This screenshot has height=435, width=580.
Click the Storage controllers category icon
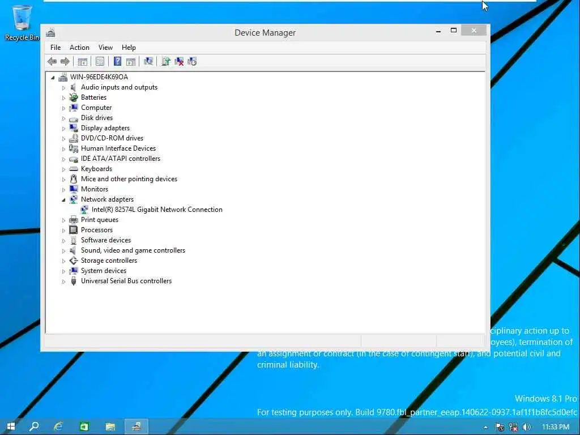pyautogui.click(x=74, y=261)
